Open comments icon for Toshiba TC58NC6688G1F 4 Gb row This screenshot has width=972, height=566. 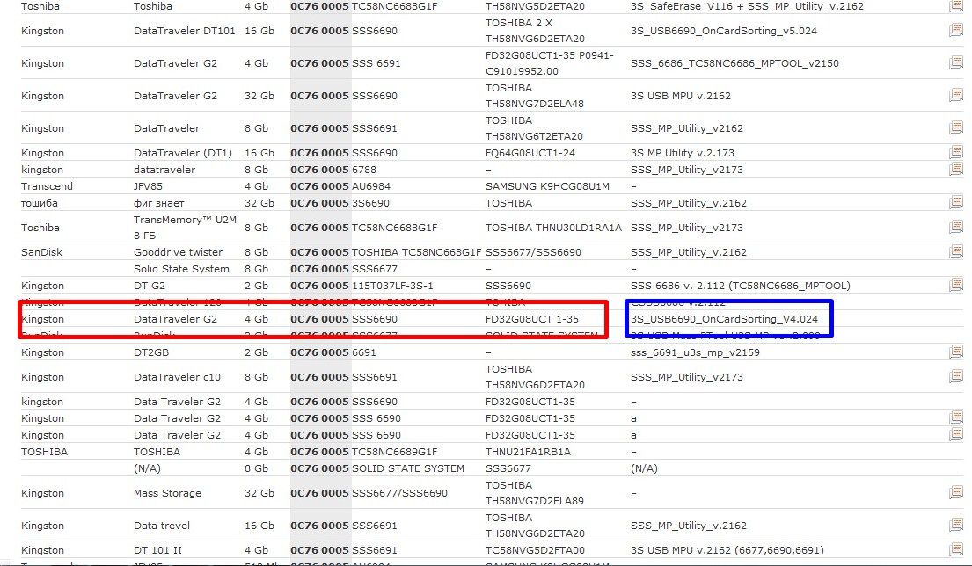coord(956,6)
